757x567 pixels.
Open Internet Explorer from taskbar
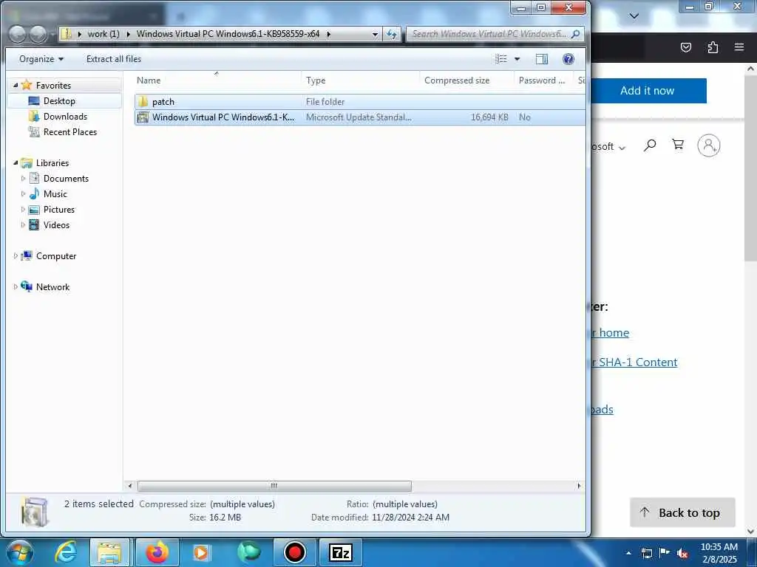point(66,552)
